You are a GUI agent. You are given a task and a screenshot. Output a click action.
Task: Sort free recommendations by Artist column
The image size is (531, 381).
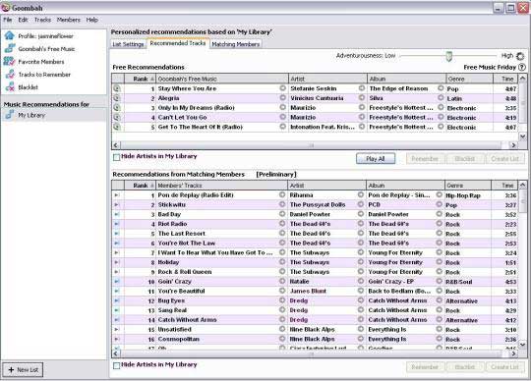(327, 79)
